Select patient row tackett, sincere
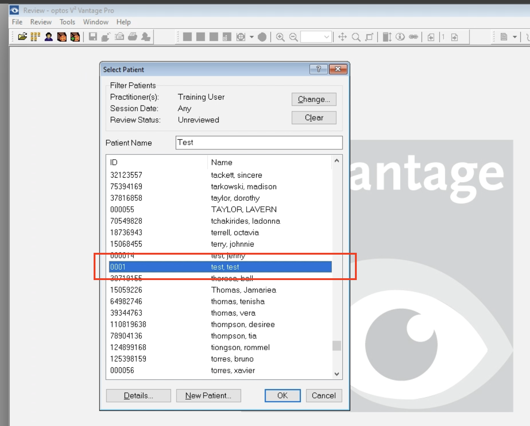530x426 pixels. click(x=220, y=175)
